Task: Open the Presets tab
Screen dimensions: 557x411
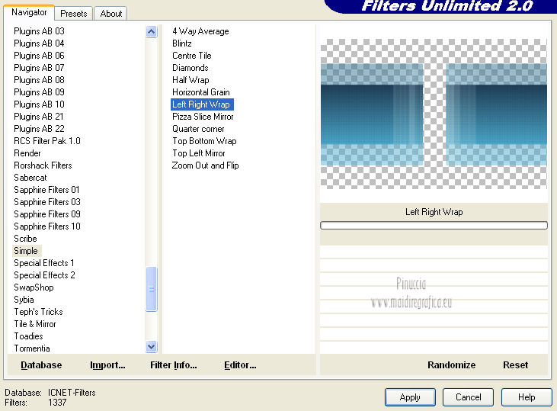Action: (x=74, y=14)
